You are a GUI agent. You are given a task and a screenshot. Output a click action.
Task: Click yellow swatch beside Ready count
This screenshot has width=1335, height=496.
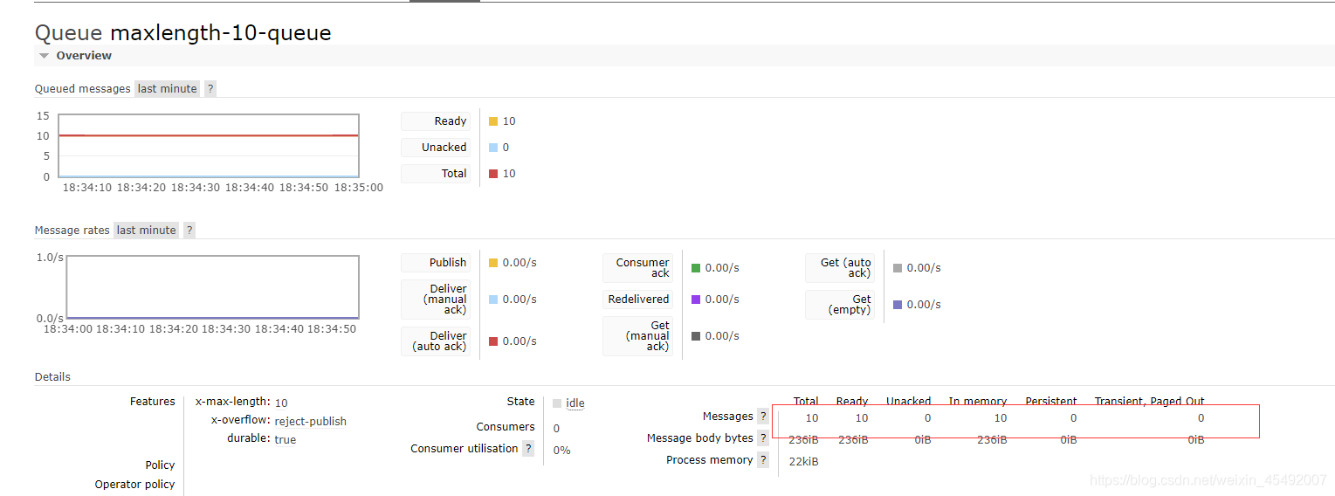[493, 121]
